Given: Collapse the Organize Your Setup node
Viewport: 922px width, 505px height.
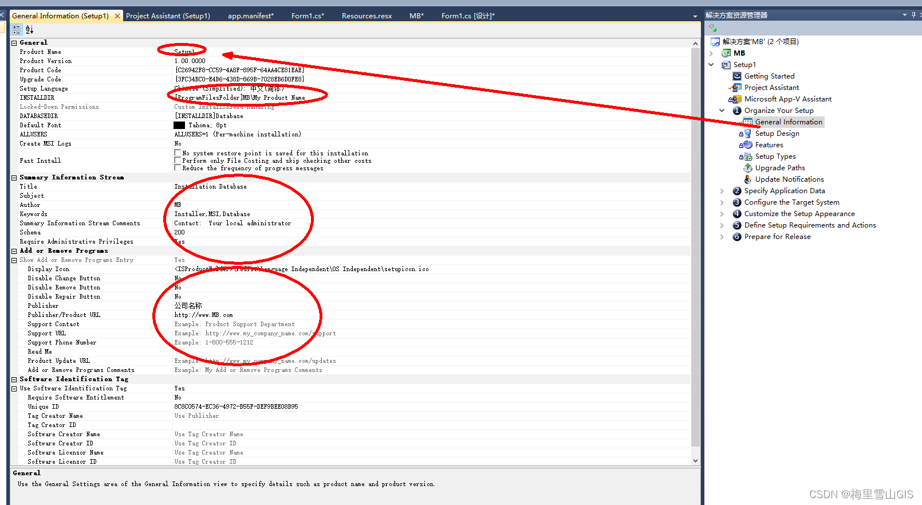Looking at the screenshot, I should [722, 111].
